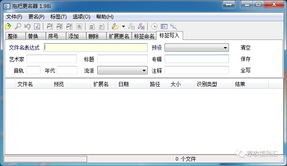Click the 清空 button

tap(245, 48)
